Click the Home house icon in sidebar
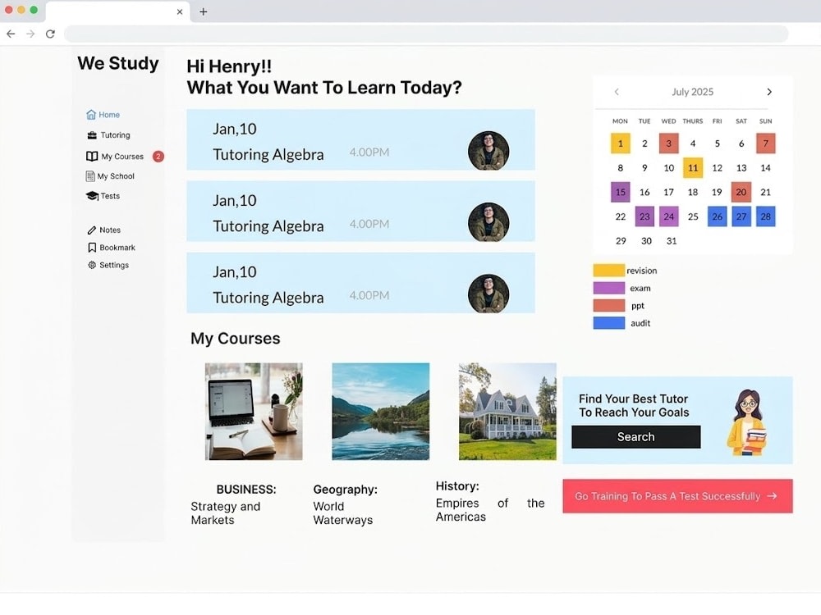Viewport: 821px width, 615px height. point(91,115)
